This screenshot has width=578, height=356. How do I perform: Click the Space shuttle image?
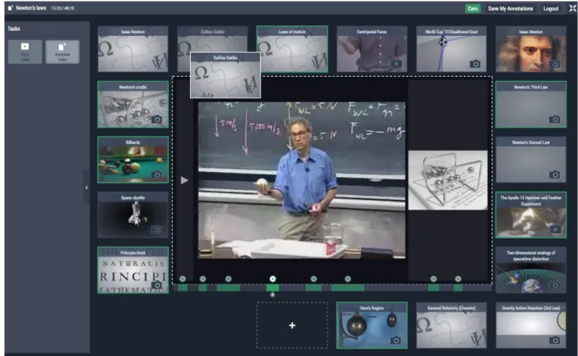tap(133, 219)
